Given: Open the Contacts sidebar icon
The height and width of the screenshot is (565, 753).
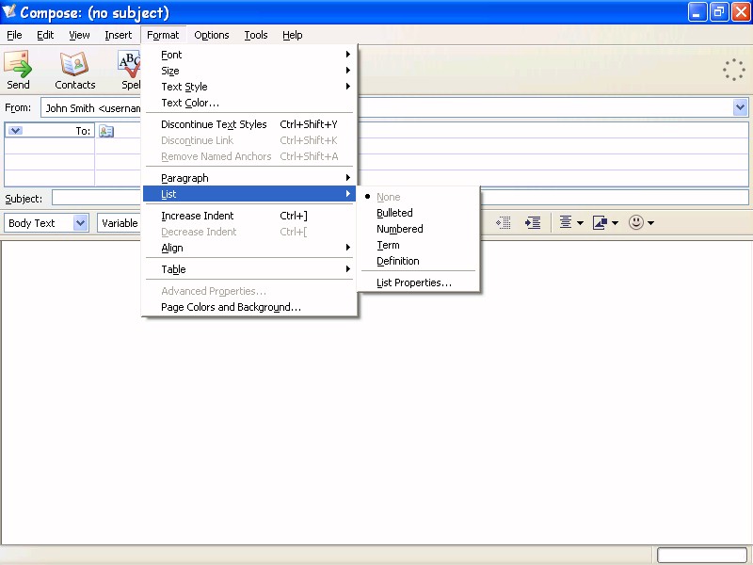Looking at the screenshot, I should 75,70.
